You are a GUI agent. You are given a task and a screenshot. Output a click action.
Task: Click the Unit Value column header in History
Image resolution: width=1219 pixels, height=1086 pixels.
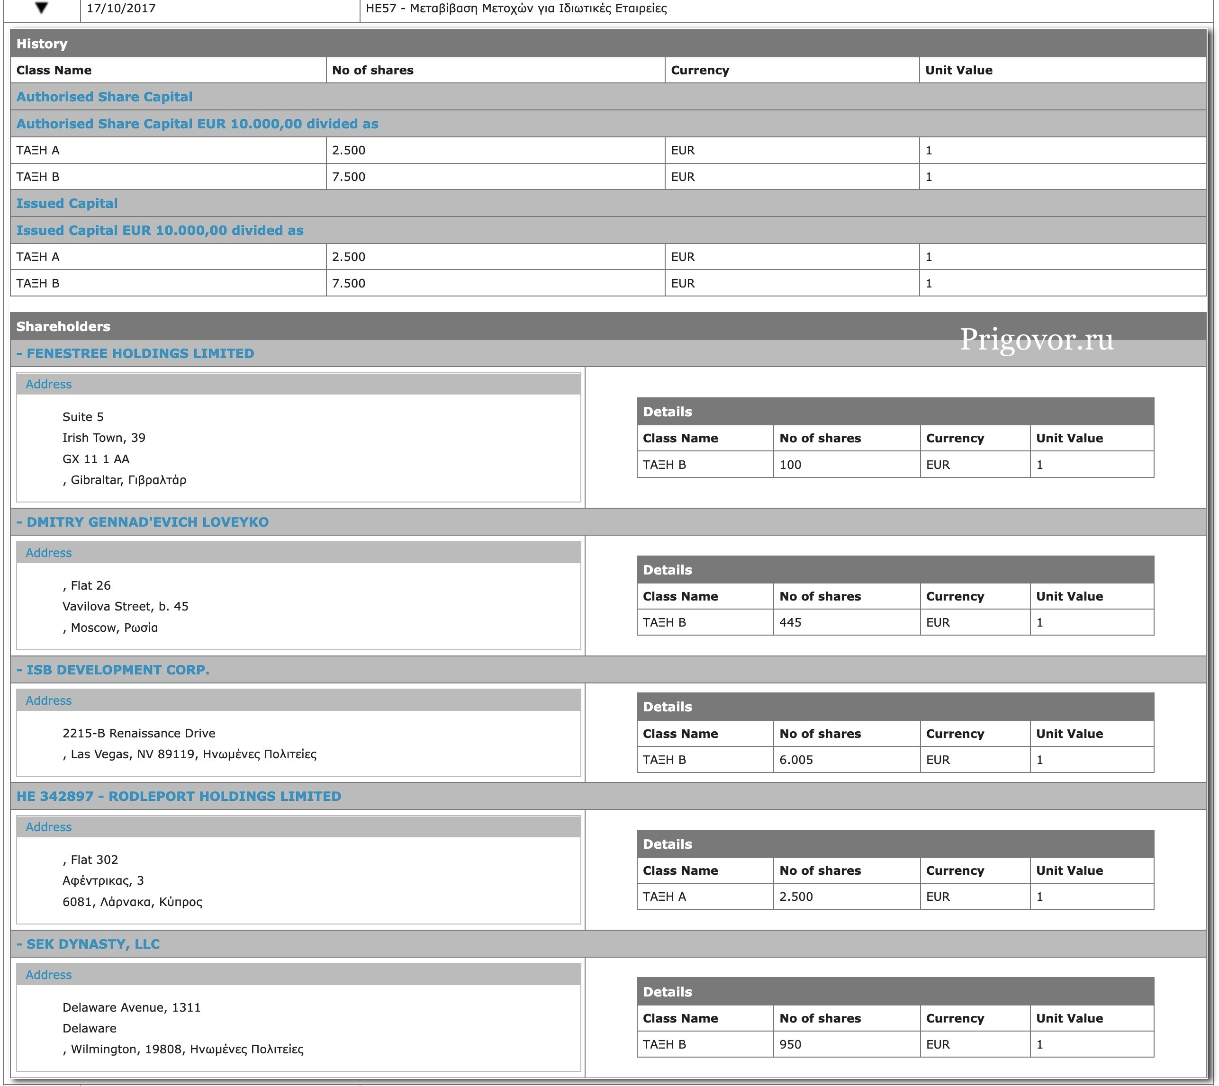point(959,70)
